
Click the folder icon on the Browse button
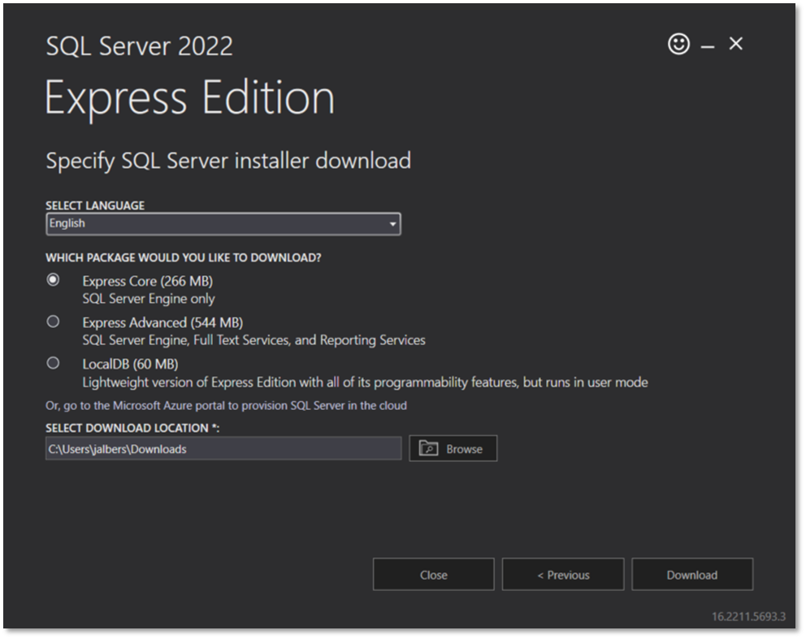[427, 447]
